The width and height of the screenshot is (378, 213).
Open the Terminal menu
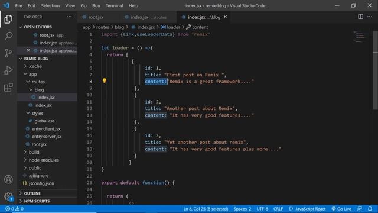[x=114, y=5]
